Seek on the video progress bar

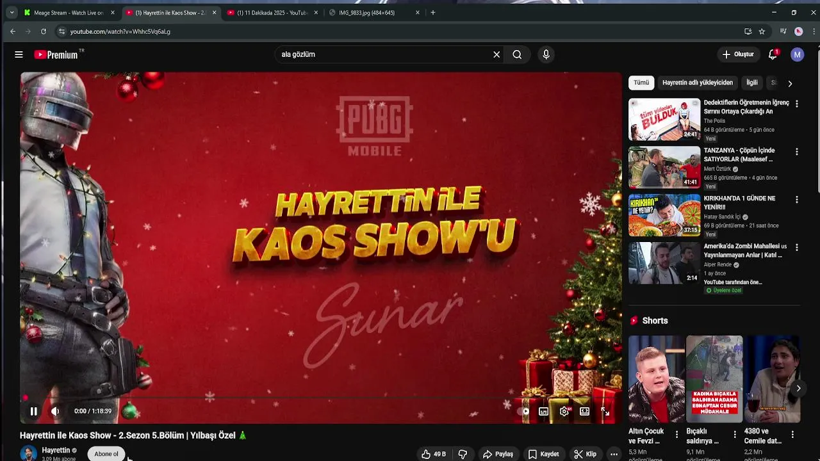click(320, 398)
